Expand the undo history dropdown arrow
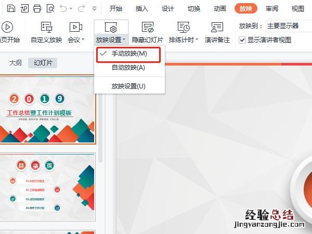312x234 pixels. [71, 9]
